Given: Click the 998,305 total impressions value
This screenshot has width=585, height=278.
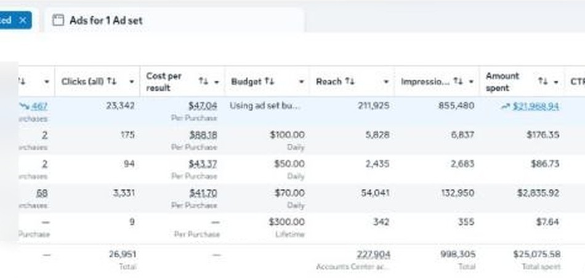Looking at the screenshot, I should tap(458, 255).
